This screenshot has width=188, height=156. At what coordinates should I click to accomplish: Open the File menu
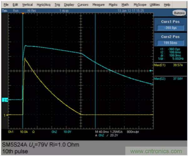tap(6, 5)
